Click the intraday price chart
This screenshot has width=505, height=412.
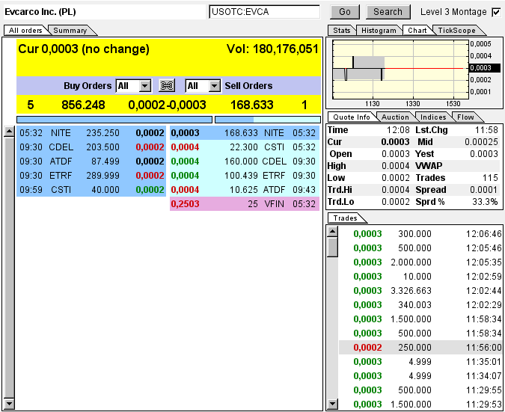click(x=400, y=70)
